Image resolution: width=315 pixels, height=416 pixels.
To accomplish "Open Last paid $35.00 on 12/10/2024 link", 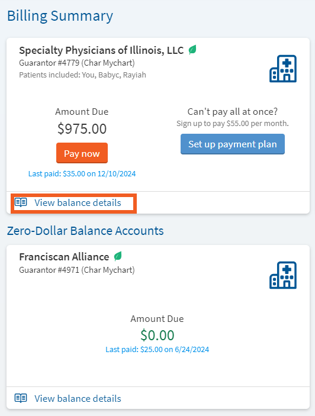I will coord(82,174).
